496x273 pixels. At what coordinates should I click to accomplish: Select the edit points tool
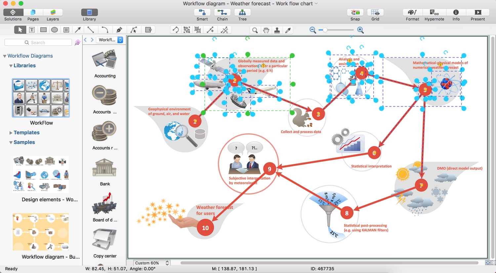tap(134, 30)
